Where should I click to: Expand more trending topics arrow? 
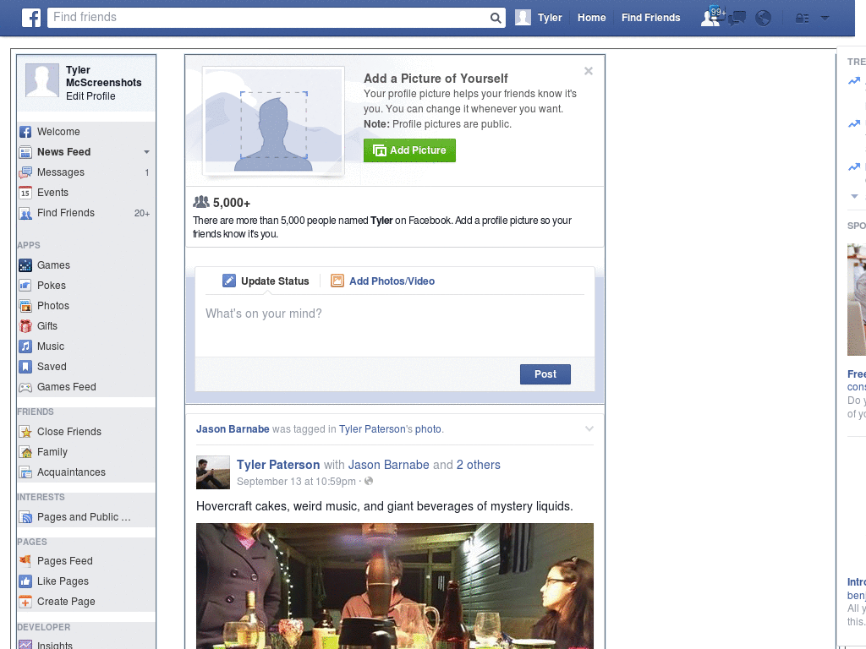pos(854,196)
